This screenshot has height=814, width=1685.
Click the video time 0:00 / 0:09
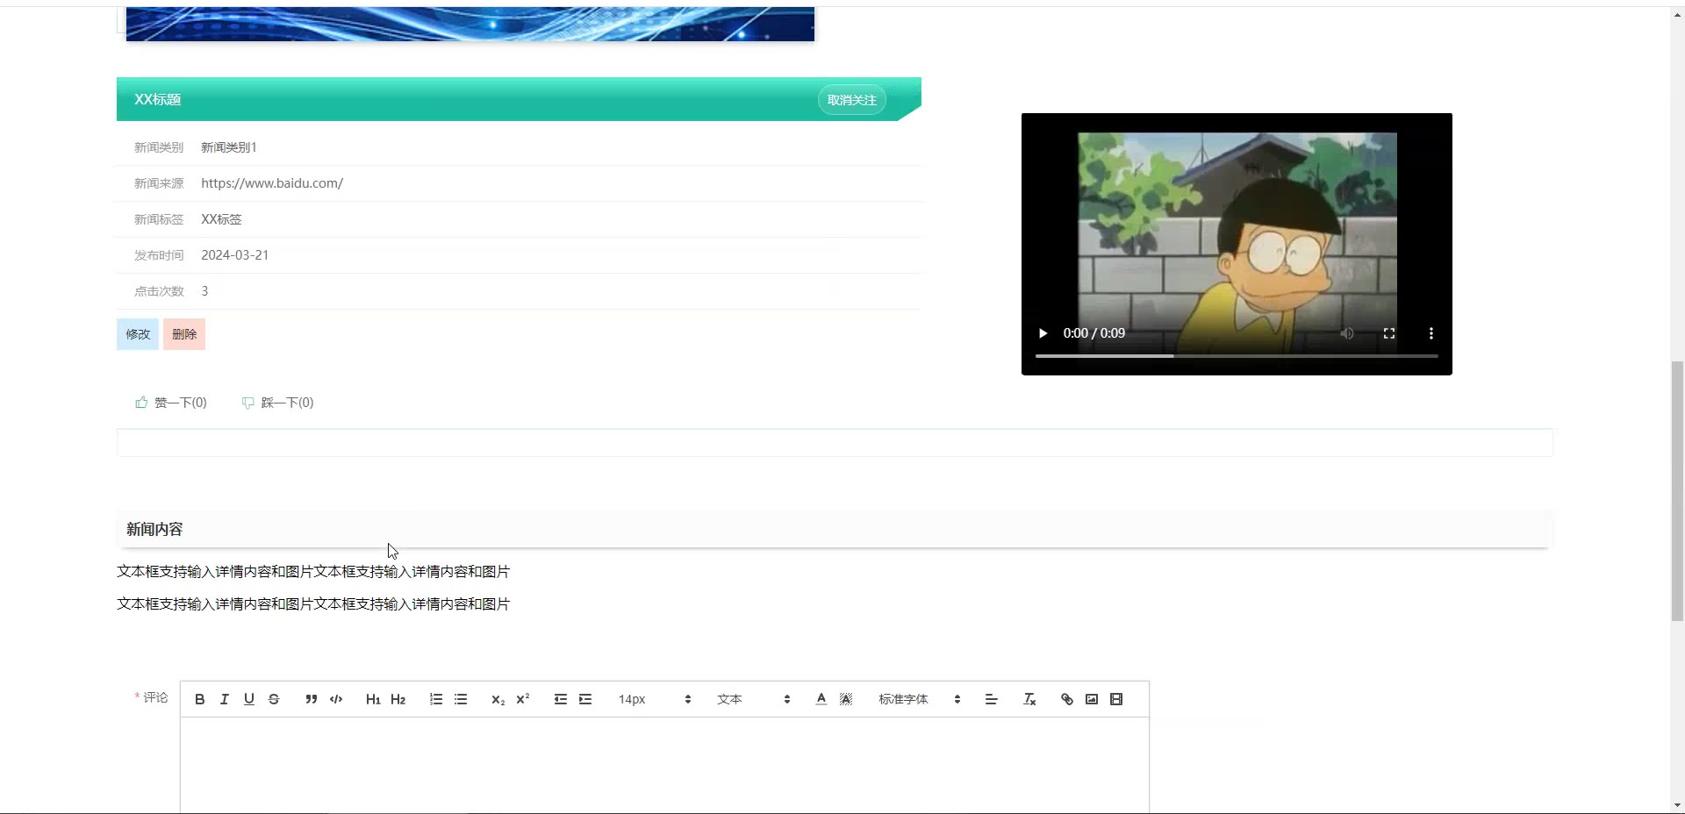[1094, 333]
